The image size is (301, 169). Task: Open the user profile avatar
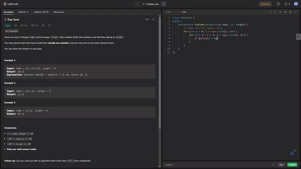coord(296,4)
